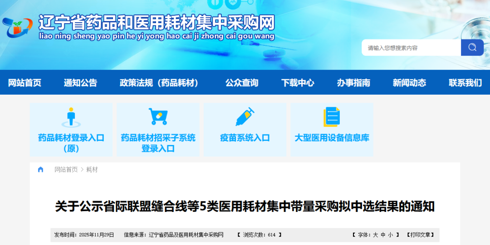Open 公众查询 menu
Viewport: 490px width, 245px height.
242,82
